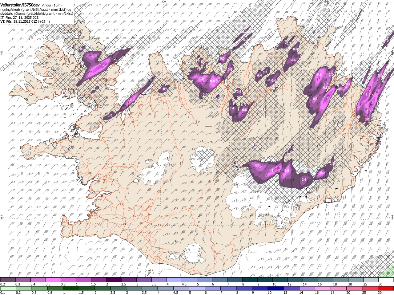The width and height of the screenshot is (394, 295).
Task: Click the 1.5 snowfall value on east coast
Action: pos(368,94)
